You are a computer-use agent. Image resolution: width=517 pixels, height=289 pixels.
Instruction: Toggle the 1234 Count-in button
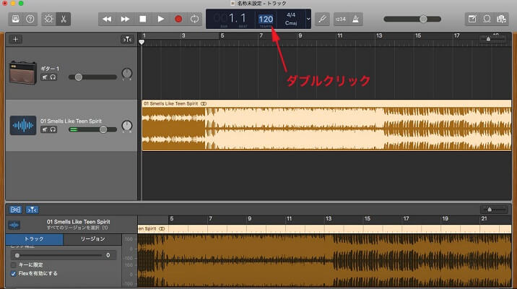click(341, 19)
